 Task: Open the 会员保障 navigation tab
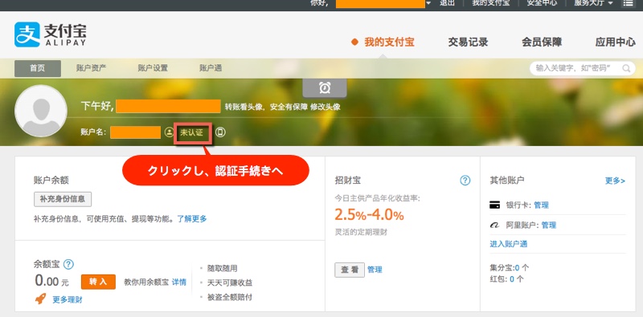[x=542, y=42]
